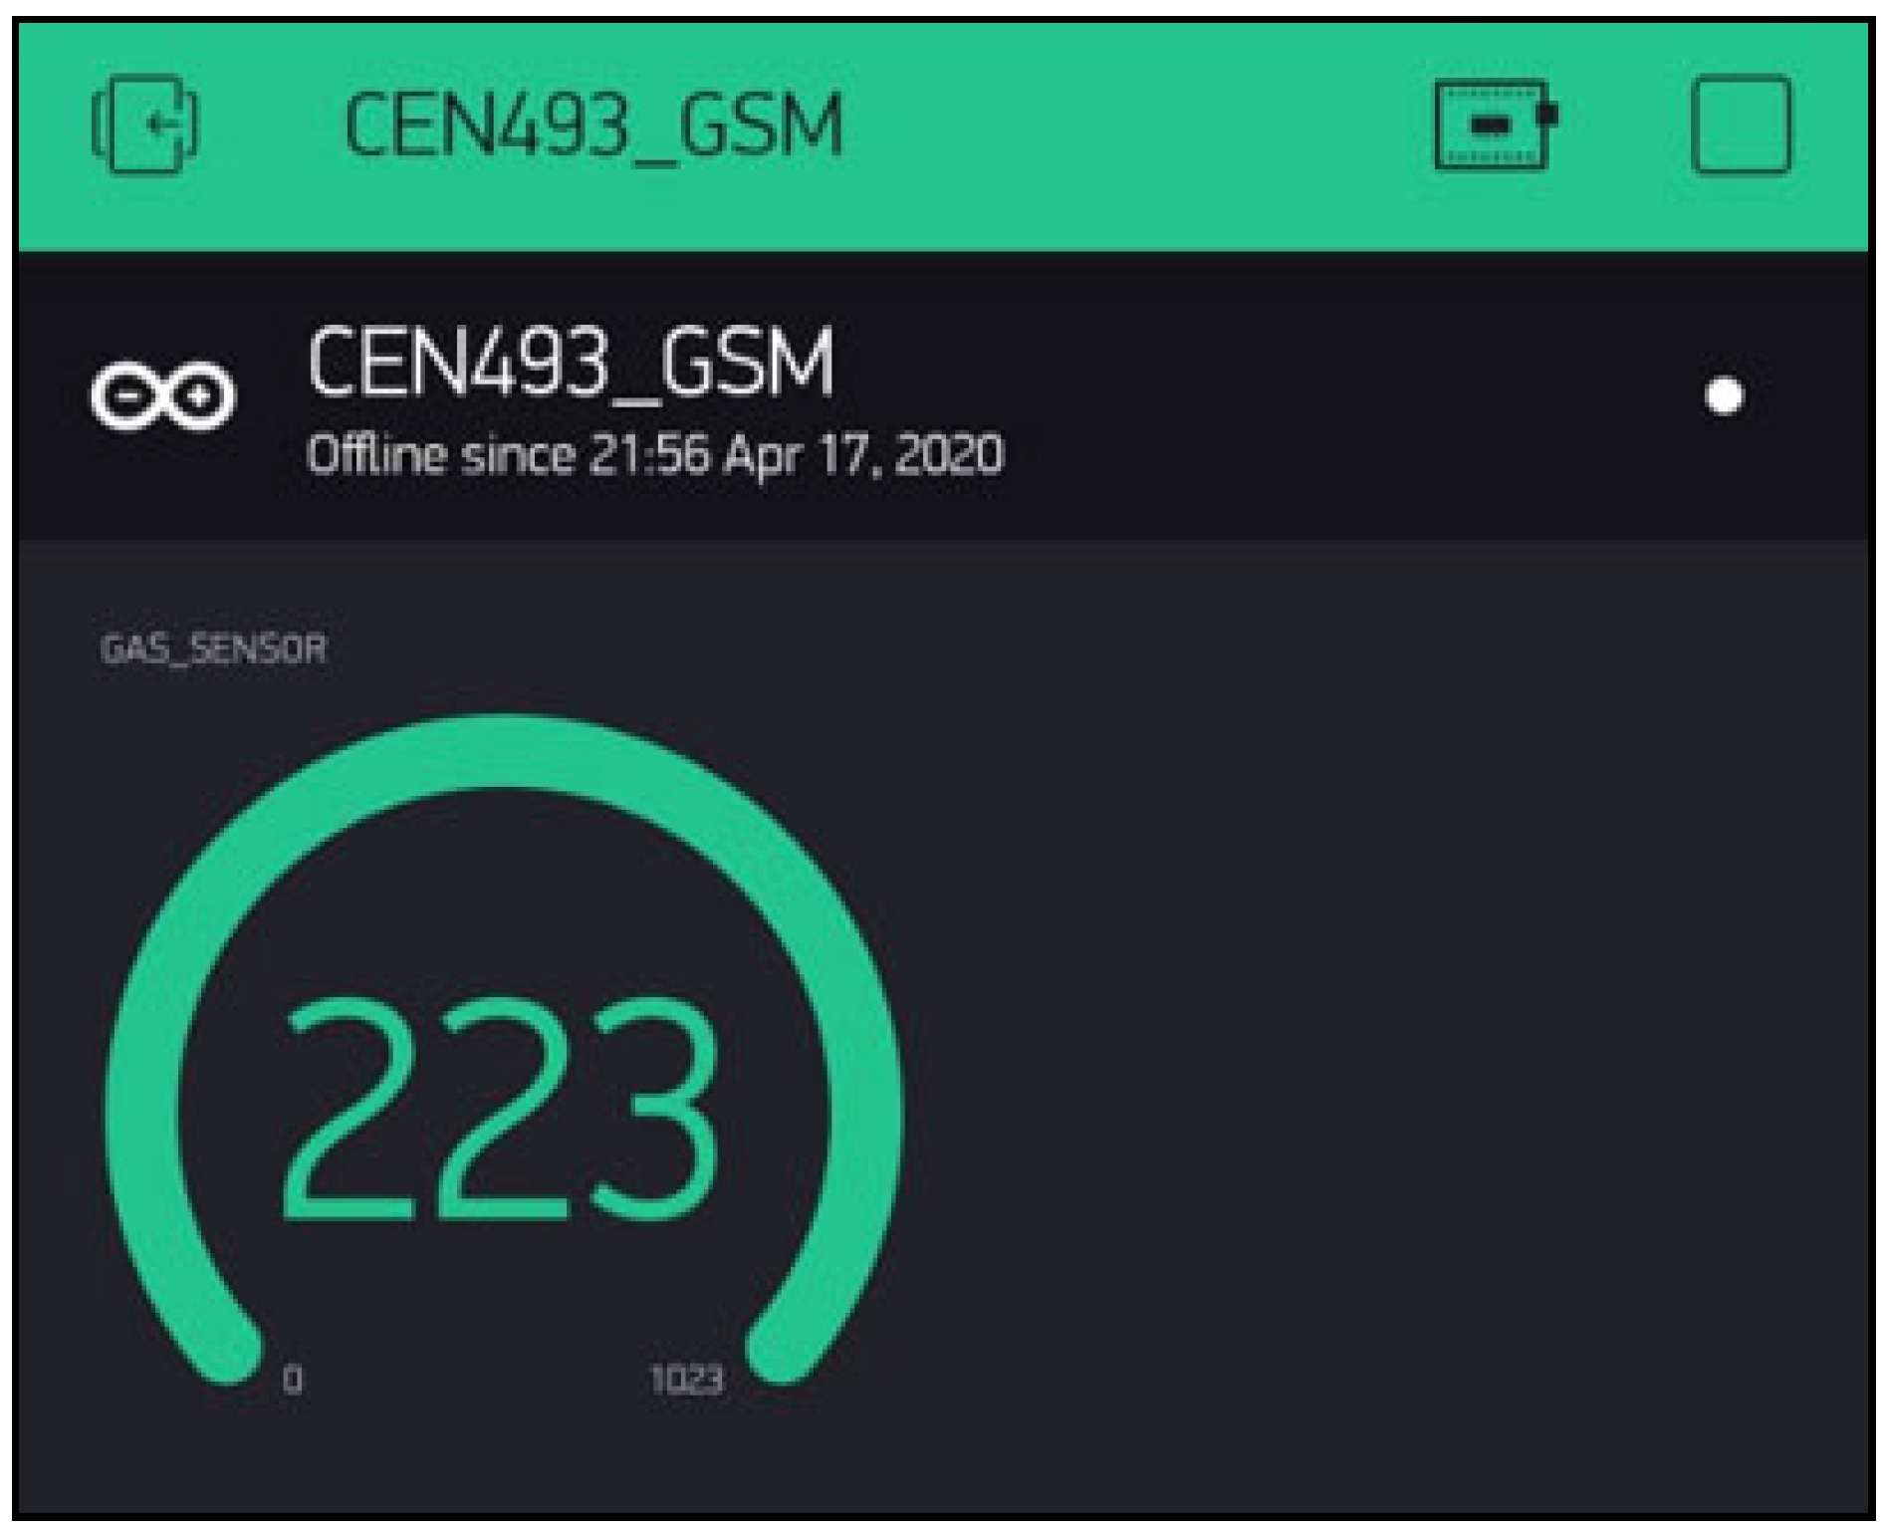Tap the GAS_SENSOR widget label

pos(213,649)
